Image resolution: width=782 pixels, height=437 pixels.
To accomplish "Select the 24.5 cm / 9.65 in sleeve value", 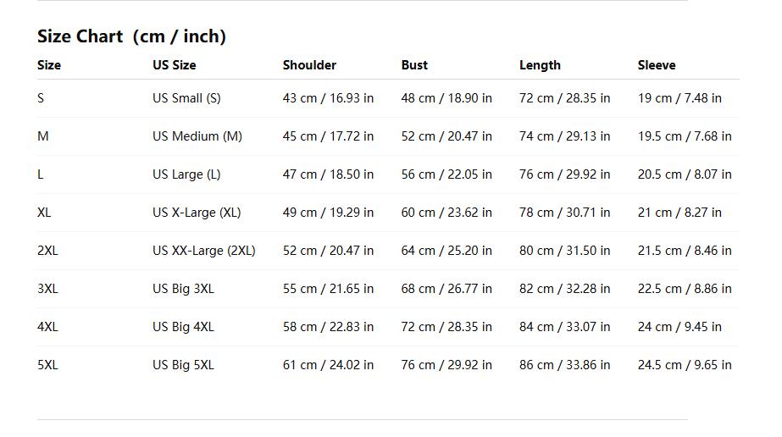I will coord(685,365).
